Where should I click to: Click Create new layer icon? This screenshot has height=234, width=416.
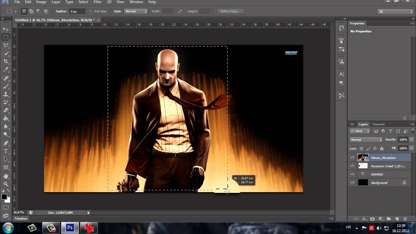[397, 219]
